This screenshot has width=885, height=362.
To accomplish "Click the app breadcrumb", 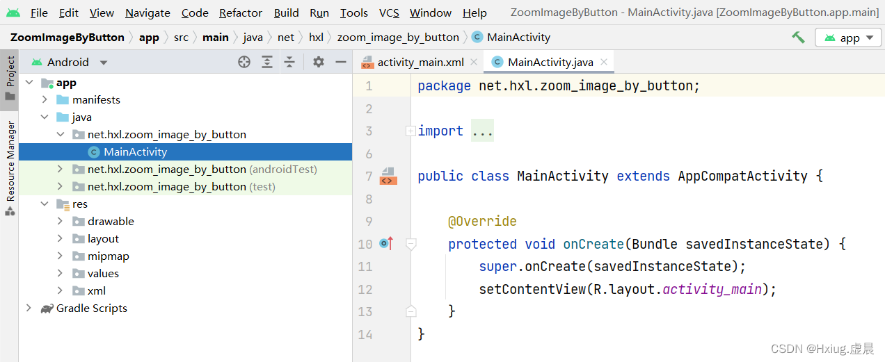I will (x=149, y=38).
